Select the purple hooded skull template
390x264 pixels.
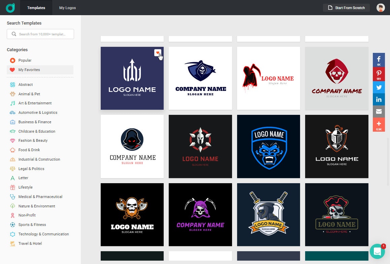(x=200, y=215)
